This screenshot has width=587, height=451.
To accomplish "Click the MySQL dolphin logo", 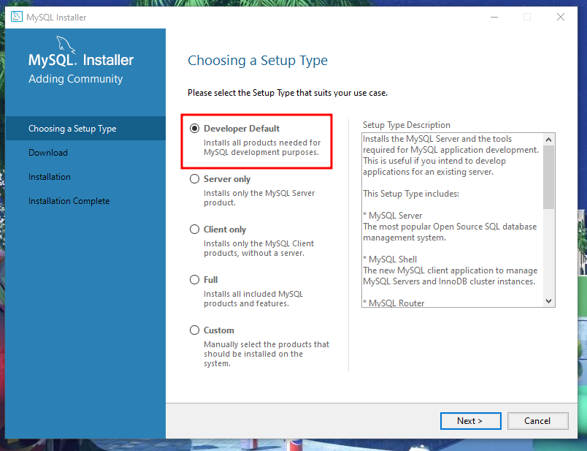I will [66, 45].
